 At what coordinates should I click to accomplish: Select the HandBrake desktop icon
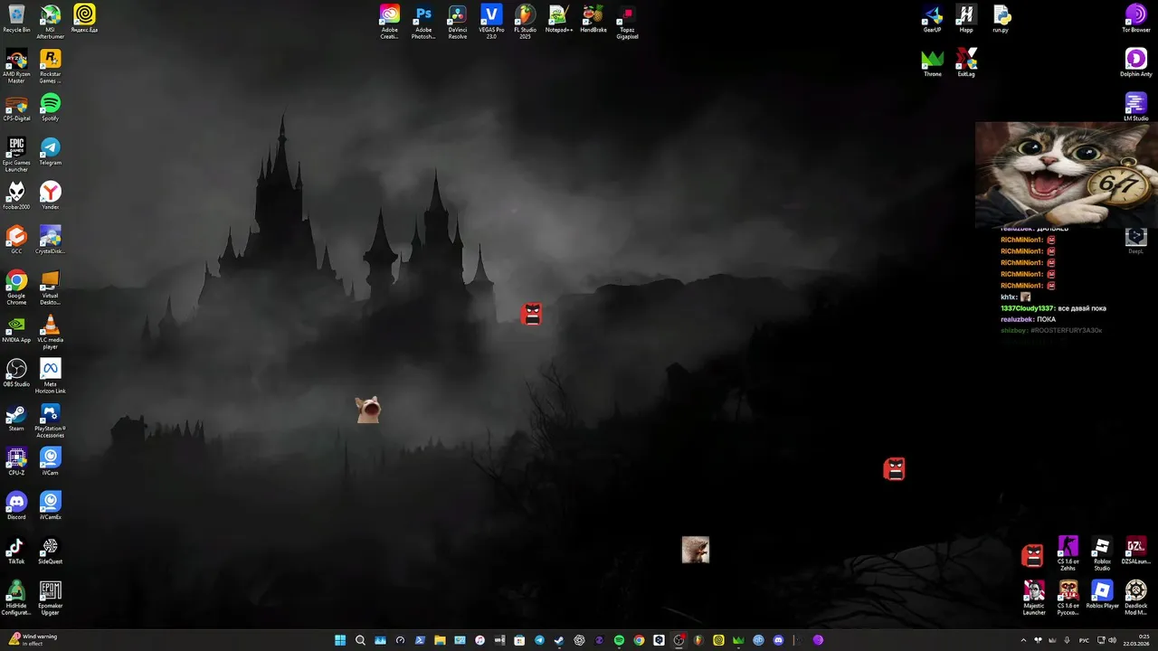point(593,19)
